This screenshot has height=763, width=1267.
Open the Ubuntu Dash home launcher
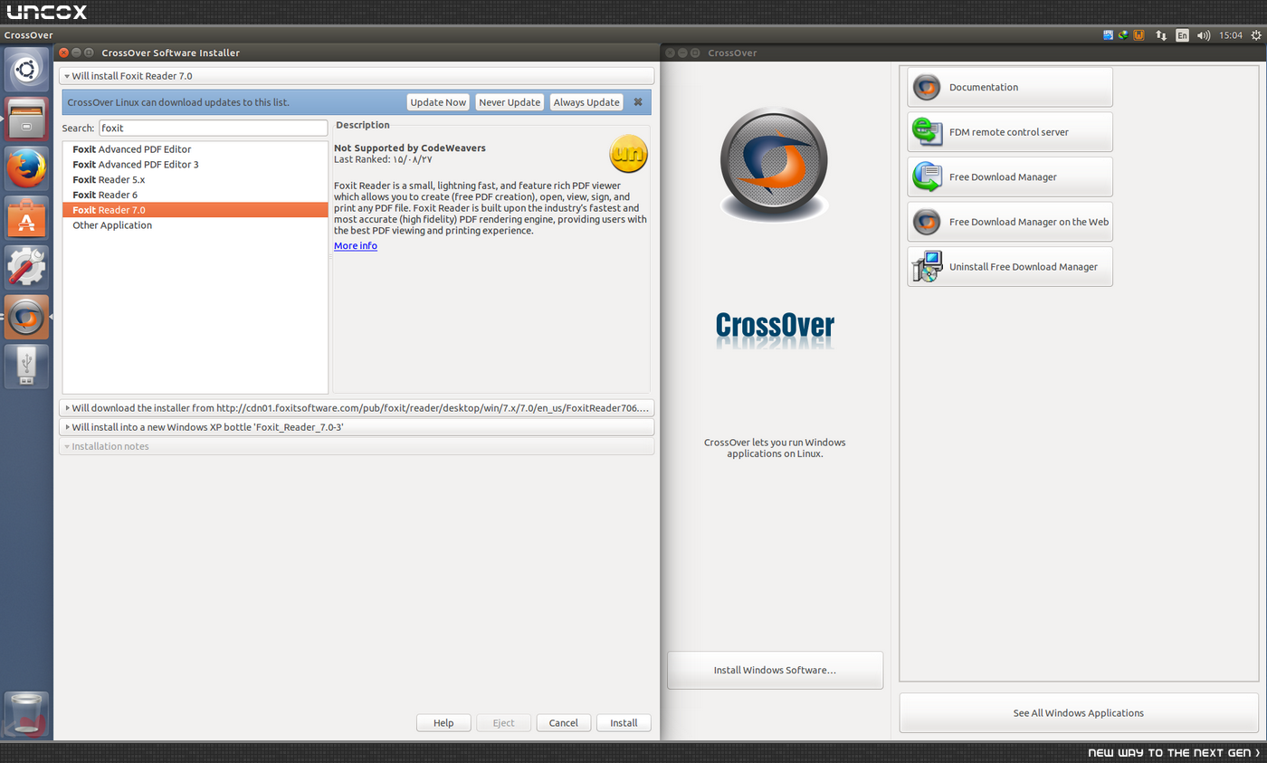pyautogui.click(x=26, y=70)
